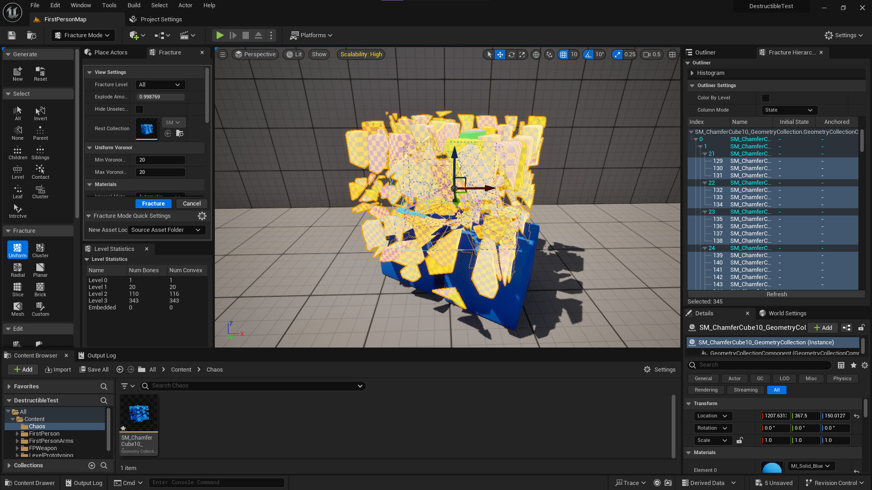The height and width of the screenshot is (490, 872).
Task: Click the Save current level icon
Action: [12, 35]
